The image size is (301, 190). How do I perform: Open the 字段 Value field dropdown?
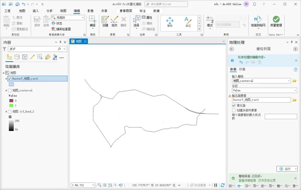295,90
